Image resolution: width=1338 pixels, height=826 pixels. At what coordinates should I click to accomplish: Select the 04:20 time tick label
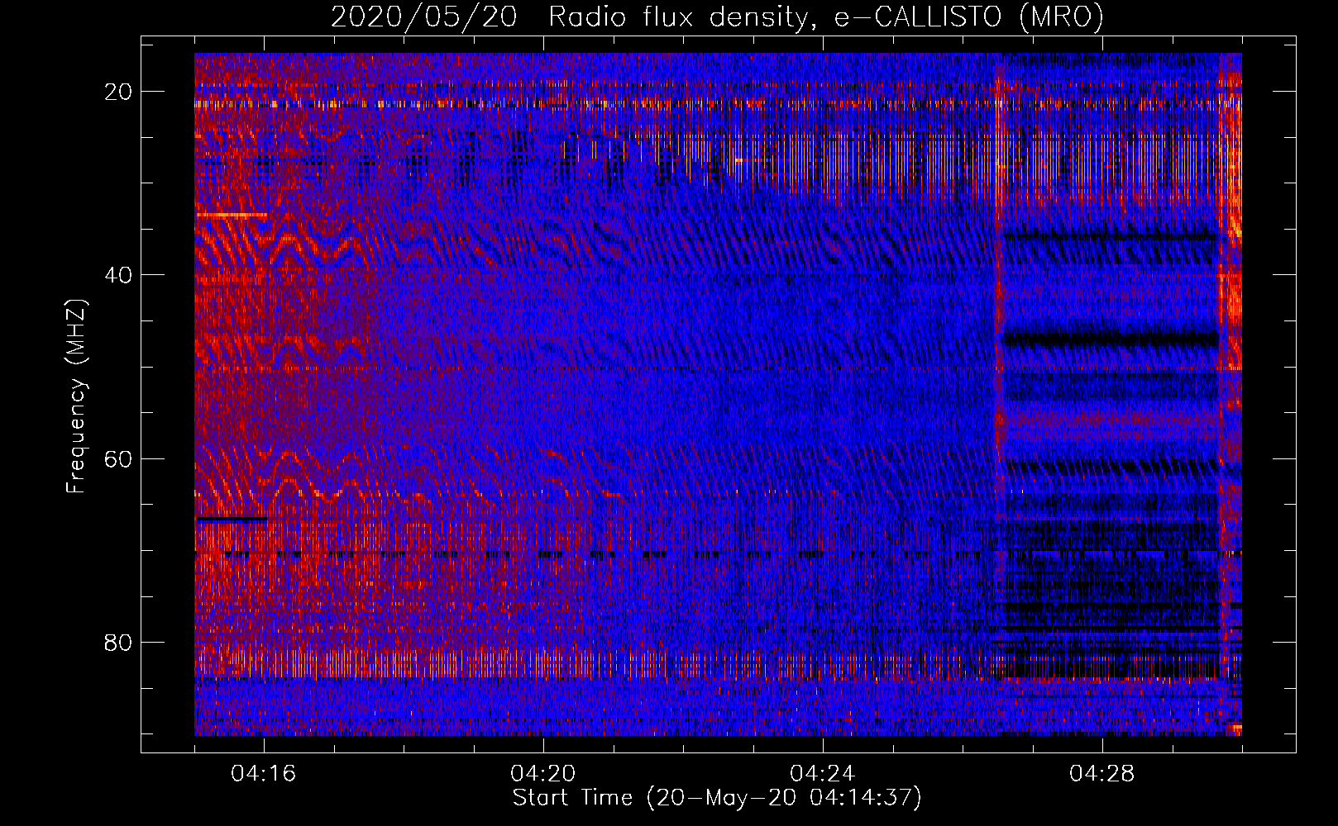click(x=543, y=774)
